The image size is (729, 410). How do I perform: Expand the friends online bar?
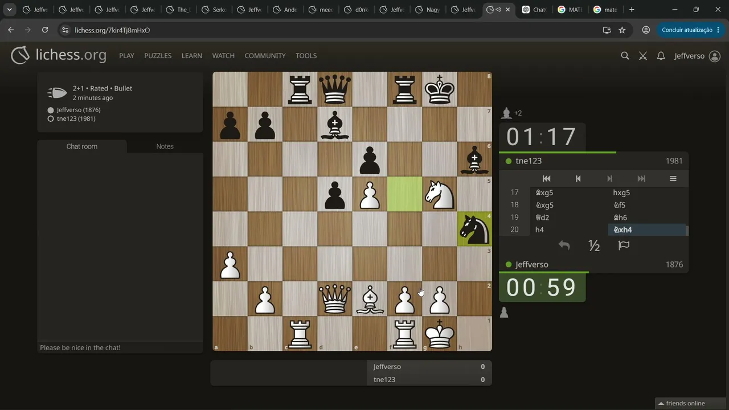point(691,403)
